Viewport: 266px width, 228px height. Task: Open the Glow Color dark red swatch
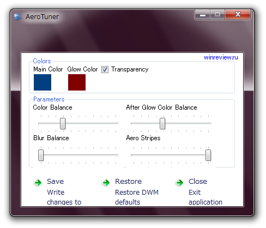[x=77, y=82]
